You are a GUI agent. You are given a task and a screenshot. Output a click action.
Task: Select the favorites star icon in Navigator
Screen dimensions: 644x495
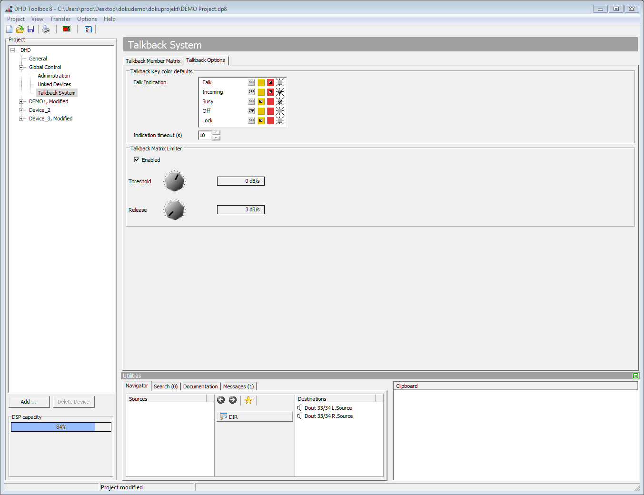(x=248, y=400)
